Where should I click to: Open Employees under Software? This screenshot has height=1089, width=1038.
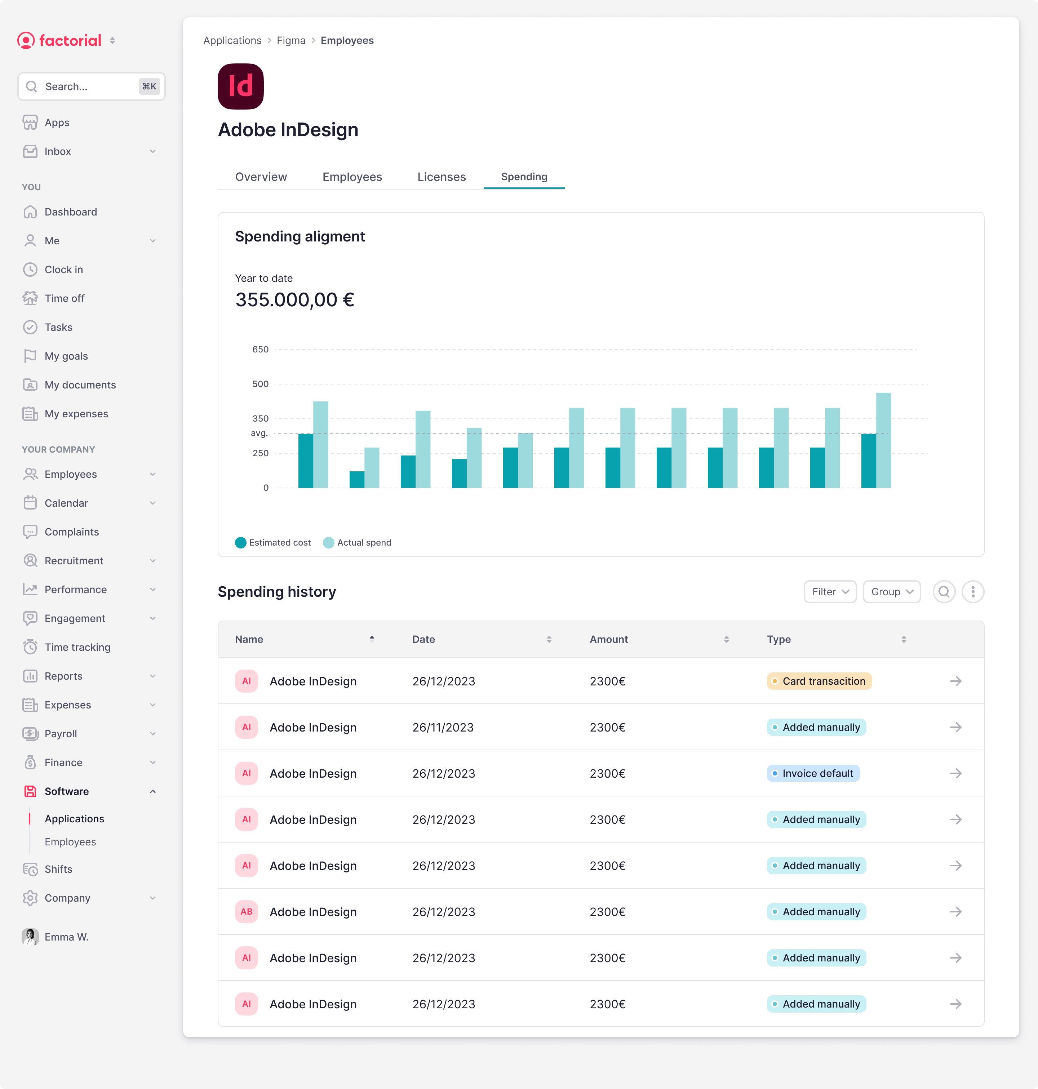coord(70,841)
